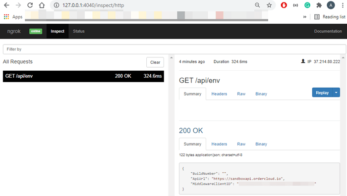The height and width of the screenshot is (196, 347).
Task: Select the GET /api/env request row
Action: pyautogui.click(x=83, y=76)
